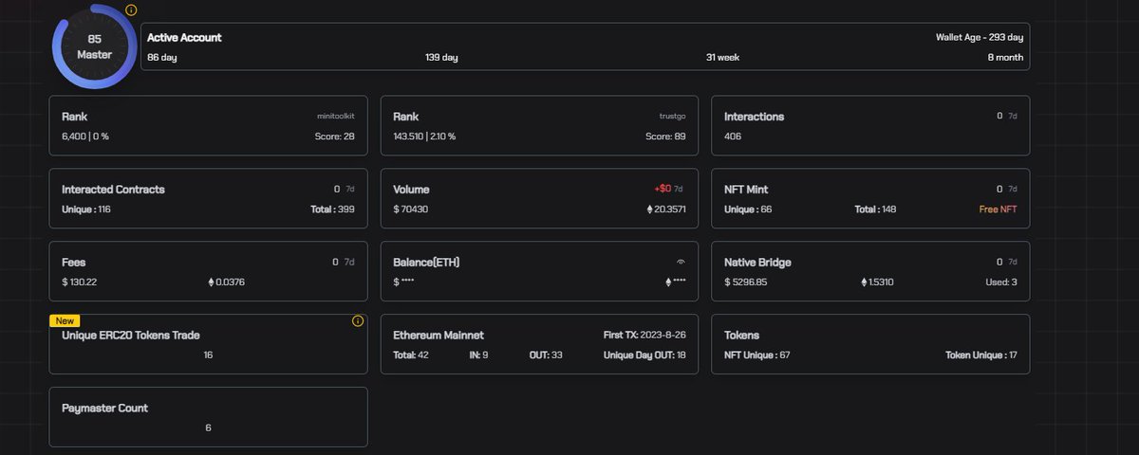This screenshot has width=1139, height=455.
Task: Click the 8 month value
Action: click(x=1005, y=57)
